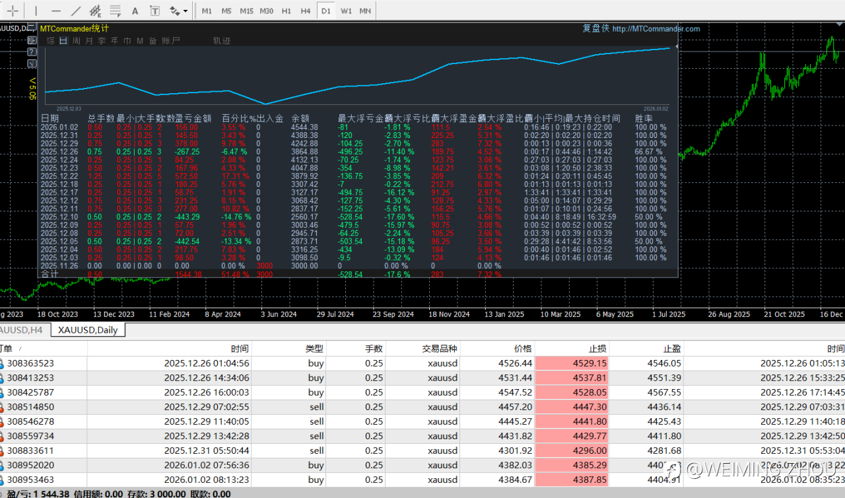Image resolution: width=845 pixels, height=498 pixels.
Task: Select the Fibonacci retracement tool
Action: click(x=116, y=11)
